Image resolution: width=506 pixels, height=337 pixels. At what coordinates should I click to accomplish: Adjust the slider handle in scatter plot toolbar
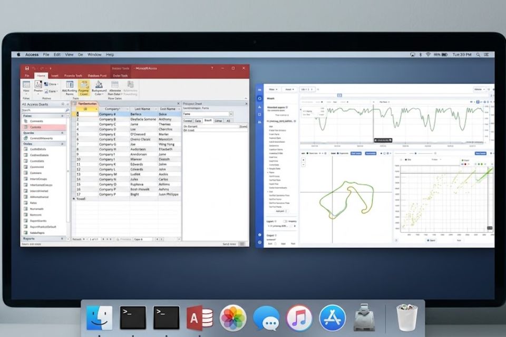coord(416,154)
